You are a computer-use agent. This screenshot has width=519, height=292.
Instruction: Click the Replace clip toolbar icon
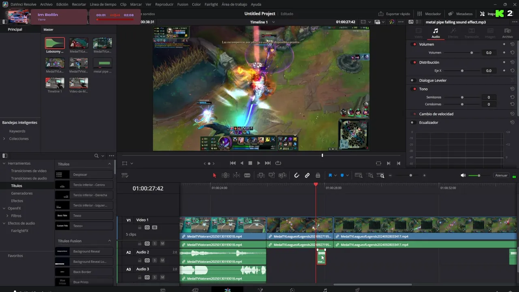coord(283,176)
